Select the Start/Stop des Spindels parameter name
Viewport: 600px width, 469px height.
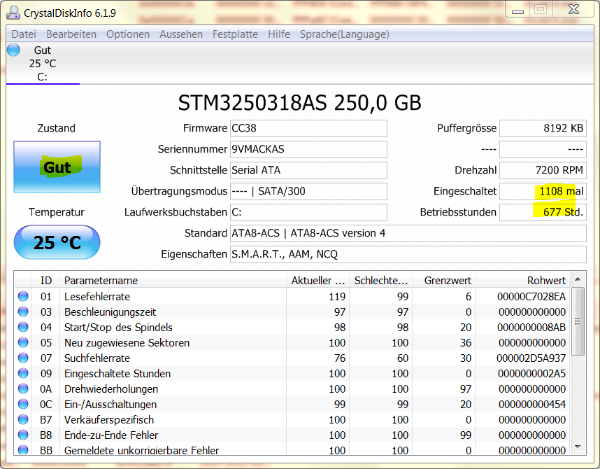(118, 327)
